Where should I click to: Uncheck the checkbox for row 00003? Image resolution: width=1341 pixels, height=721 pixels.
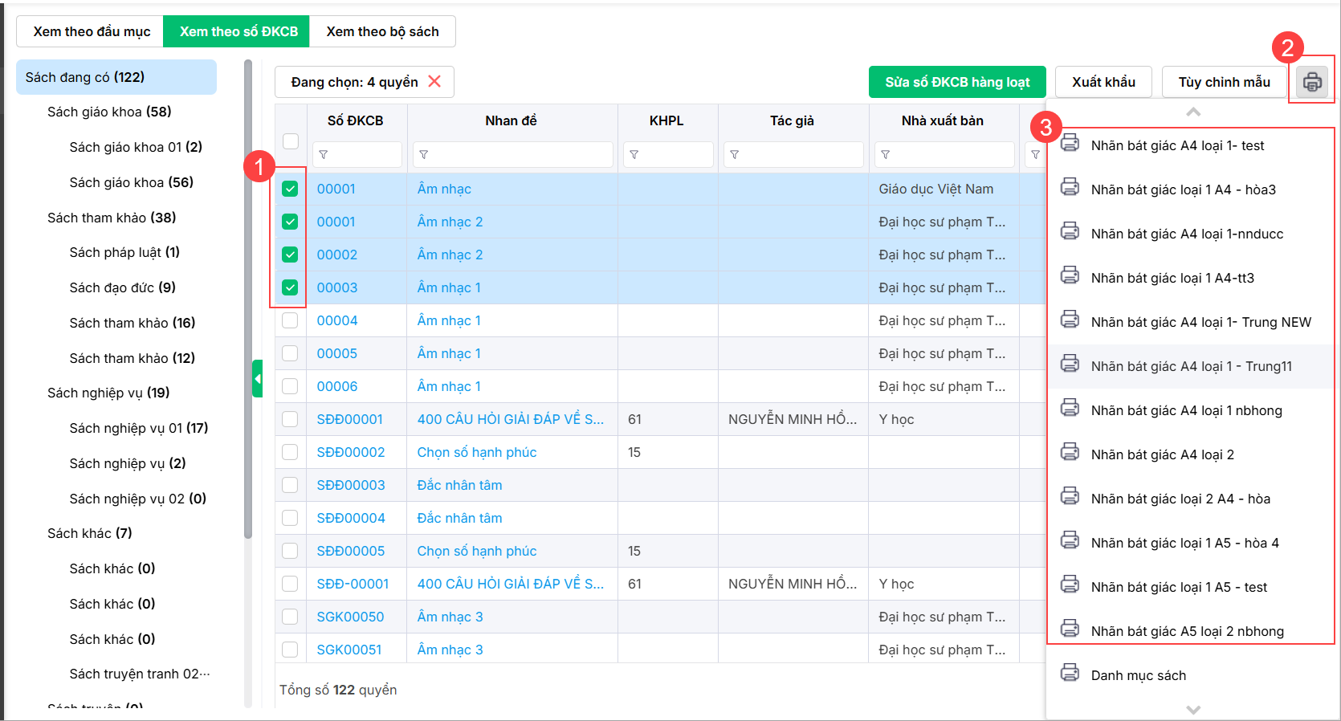pyautogui.click(x=291, y=287)
